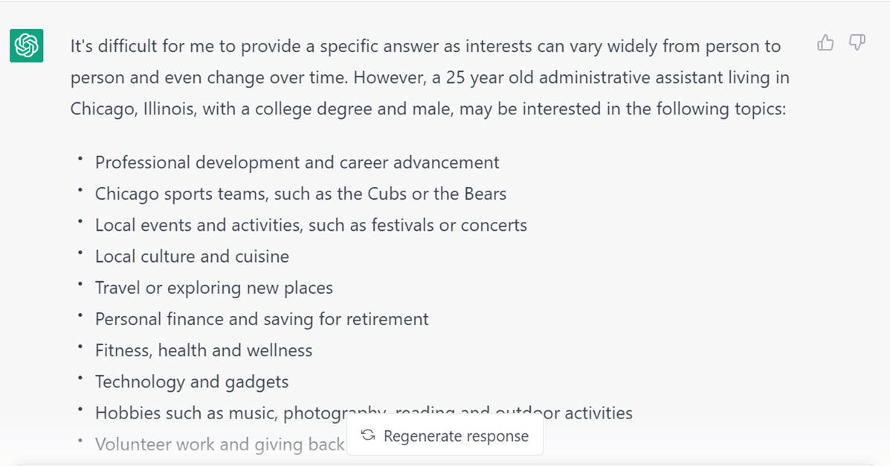Click the first paragraph of the response

coord(428,77)
